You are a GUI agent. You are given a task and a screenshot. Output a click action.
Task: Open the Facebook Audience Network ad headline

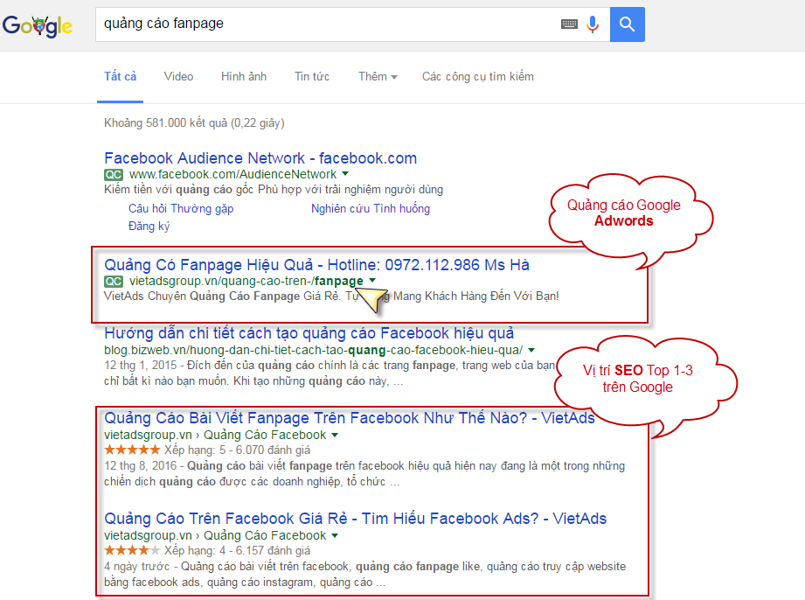pyautogui.click(x=260, y=158)
